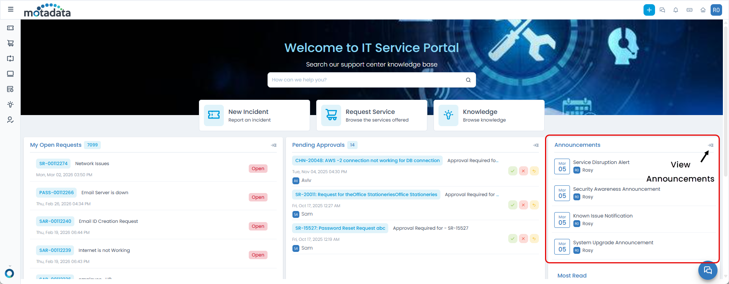Reject the SR-20011 request with red X
The height and width of the screenshot is (284, 729).
point(523,205)
